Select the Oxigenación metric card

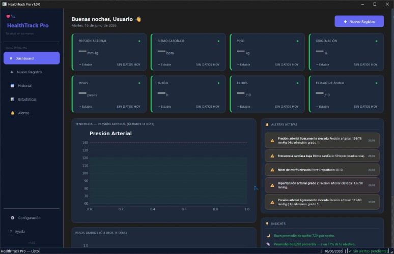[x=346, y=52]
